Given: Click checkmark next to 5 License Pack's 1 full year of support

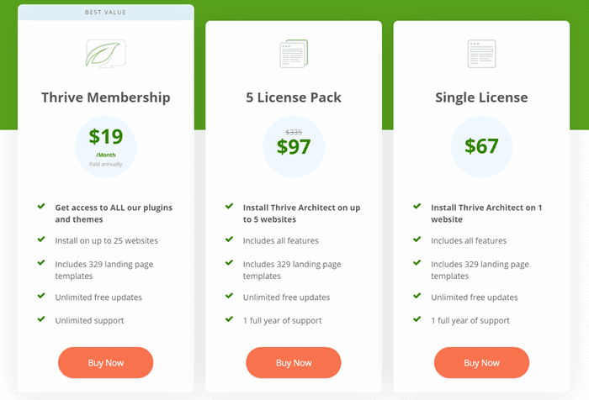Looking at the screenshot, I should [229, 319].
